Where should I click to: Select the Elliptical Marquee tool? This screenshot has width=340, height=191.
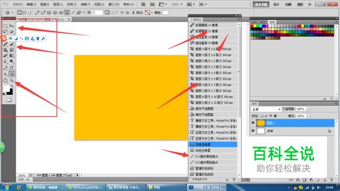tap(5, 26)
